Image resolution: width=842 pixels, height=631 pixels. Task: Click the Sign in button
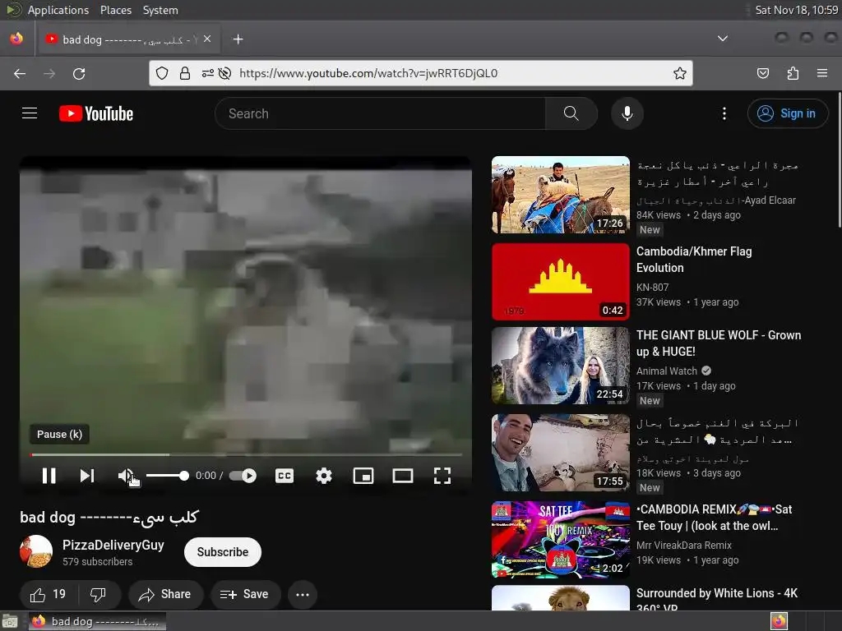[x=787, y=113]
